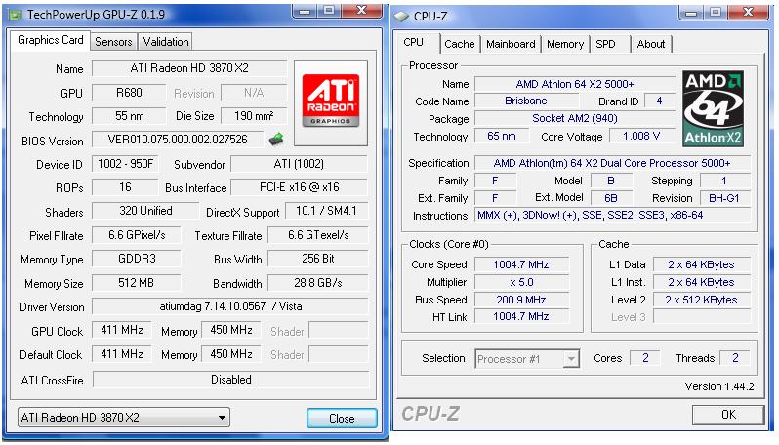The width and height of the screenshot is (779, 445).
Task: Click the Device ID field 1002 - 950F
Action: pyautogui.click(x=125, y=163)
